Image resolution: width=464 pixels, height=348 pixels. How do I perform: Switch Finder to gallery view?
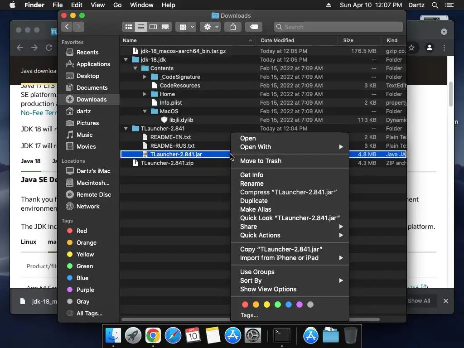(x=165, y=27)
